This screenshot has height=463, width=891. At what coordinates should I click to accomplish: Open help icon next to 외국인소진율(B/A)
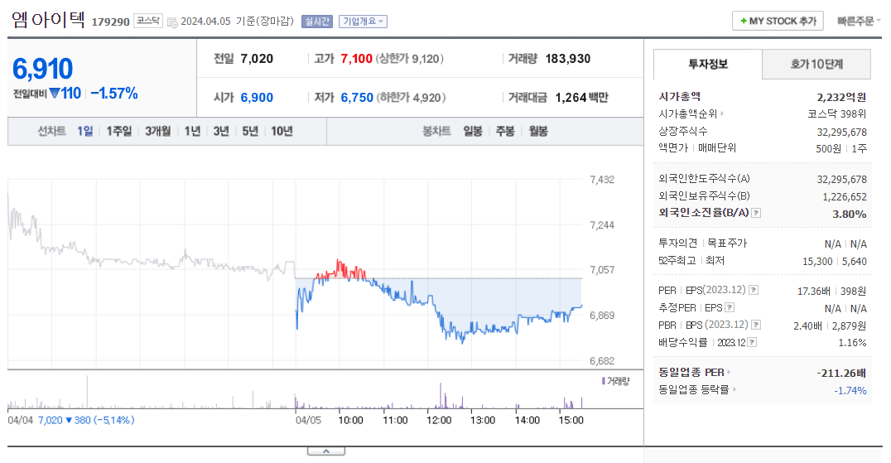756,213
